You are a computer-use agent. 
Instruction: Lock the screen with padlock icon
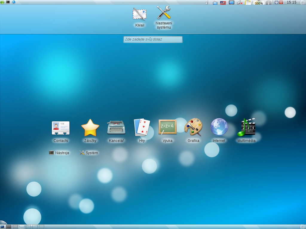(276, 2)
